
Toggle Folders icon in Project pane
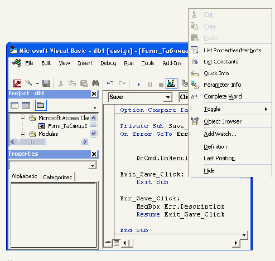[41, 105]
